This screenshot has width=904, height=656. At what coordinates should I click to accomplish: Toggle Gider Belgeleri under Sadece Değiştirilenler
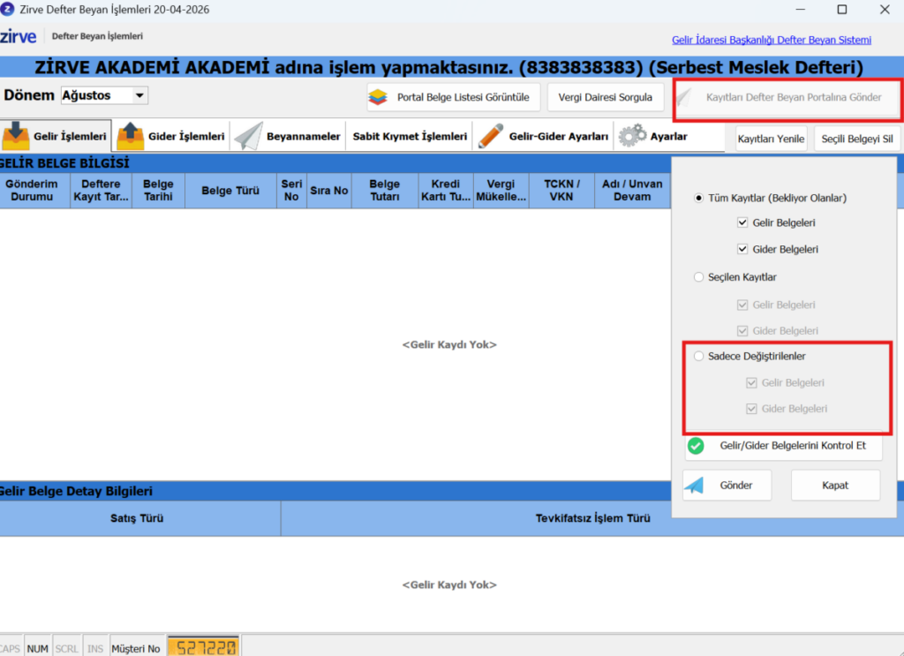click(x=751, y=409)
